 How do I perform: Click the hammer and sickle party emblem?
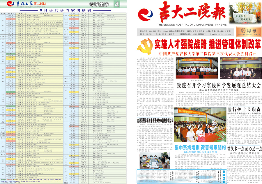pos(145,47)
